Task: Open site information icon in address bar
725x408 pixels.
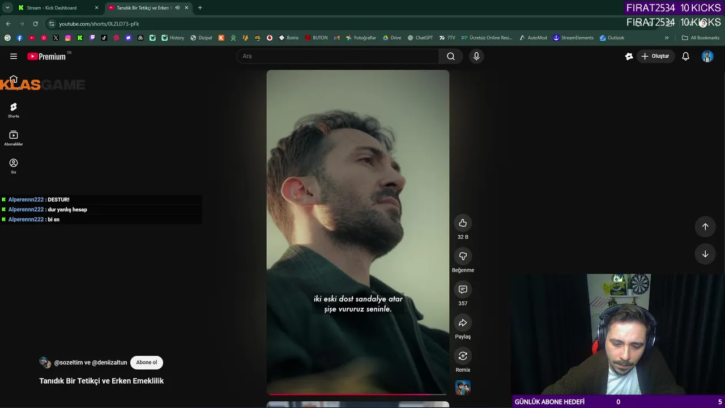Action: click(52, 24)
